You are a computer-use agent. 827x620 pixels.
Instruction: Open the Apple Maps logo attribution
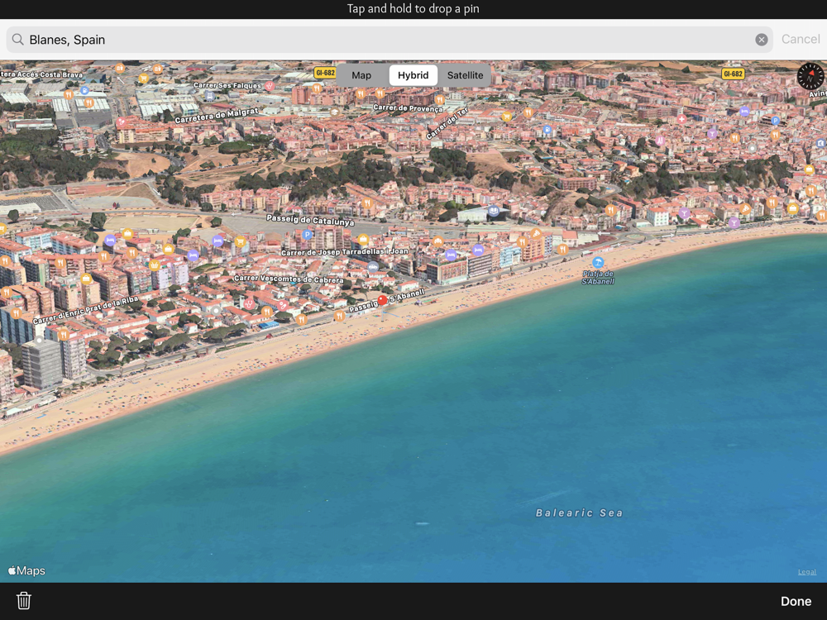26,570
